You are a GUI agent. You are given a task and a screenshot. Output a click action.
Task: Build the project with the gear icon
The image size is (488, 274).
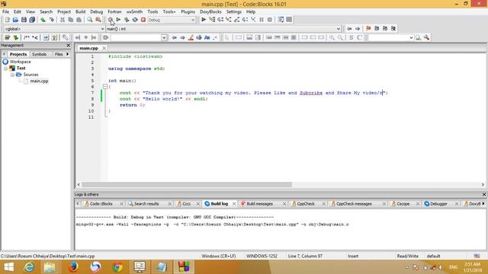click(x=110, y=20)
